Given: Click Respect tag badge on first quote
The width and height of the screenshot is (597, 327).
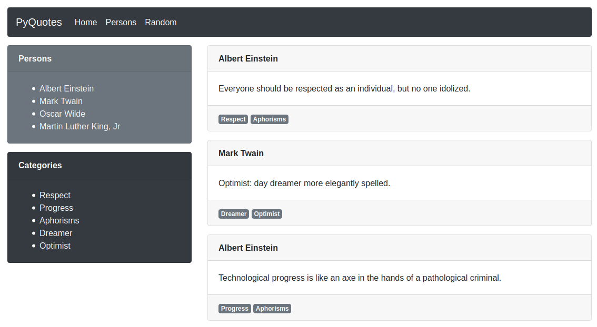Looking at the screenshot, I should point(233,119).
